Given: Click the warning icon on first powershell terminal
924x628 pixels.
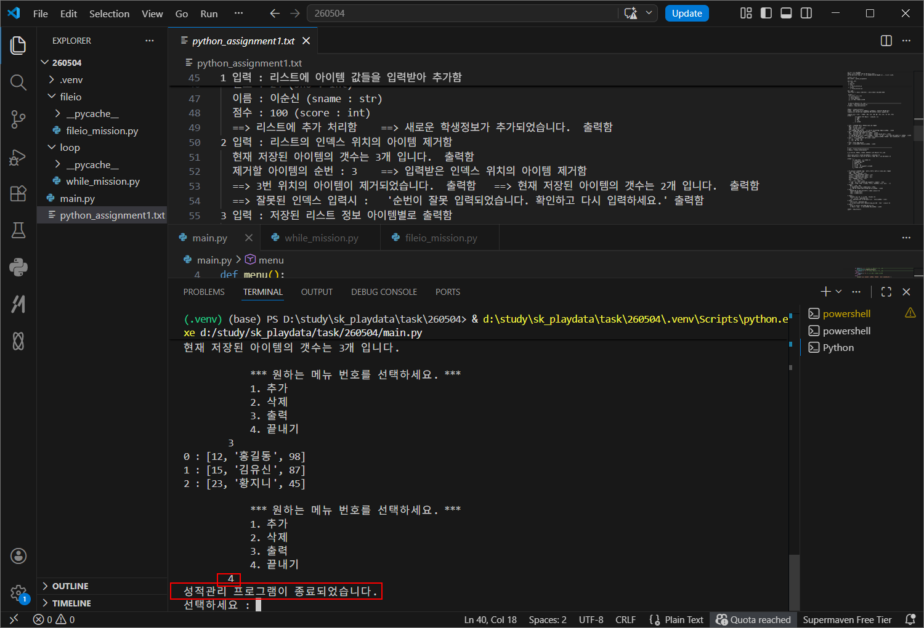Looking at the screenshot, I should point(910,313).
